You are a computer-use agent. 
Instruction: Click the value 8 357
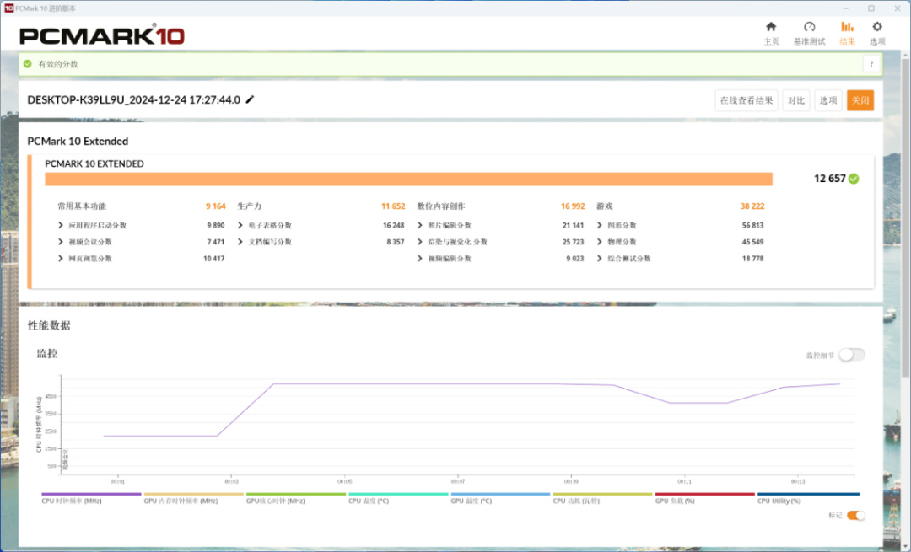396,242
